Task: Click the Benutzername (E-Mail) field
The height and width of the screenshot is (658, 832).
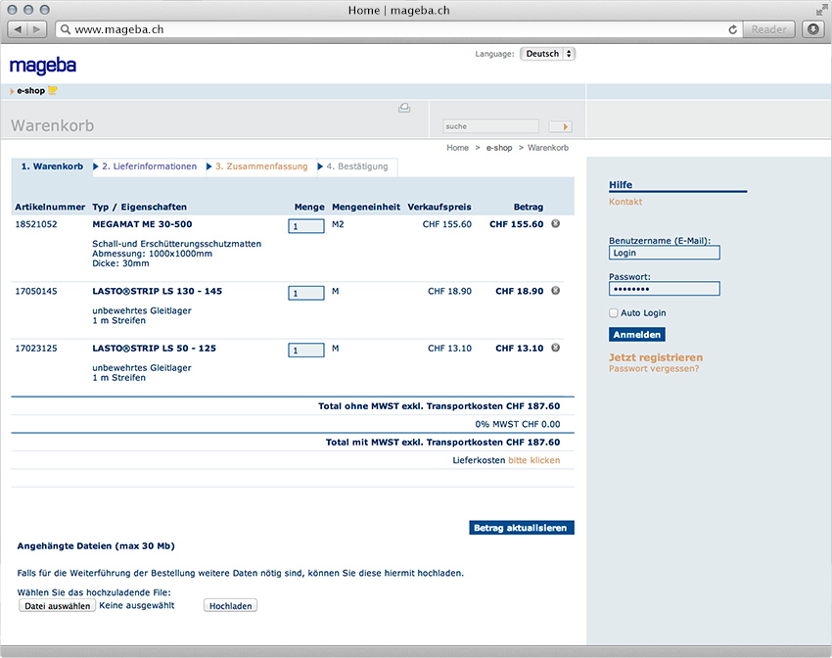Action: 665,253
